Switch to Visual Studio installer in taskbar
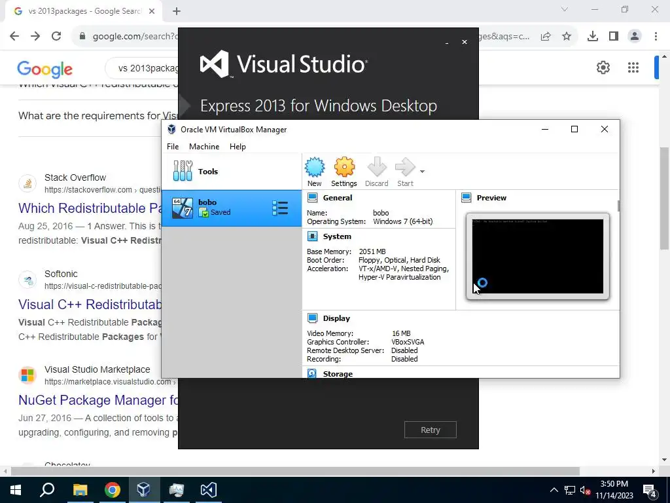 tap(209, 490)
